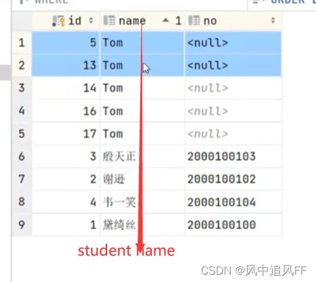Toggle ascending sort arrow on name column
This screenshot has height=282, width=316.
click(x=165, y=20)
